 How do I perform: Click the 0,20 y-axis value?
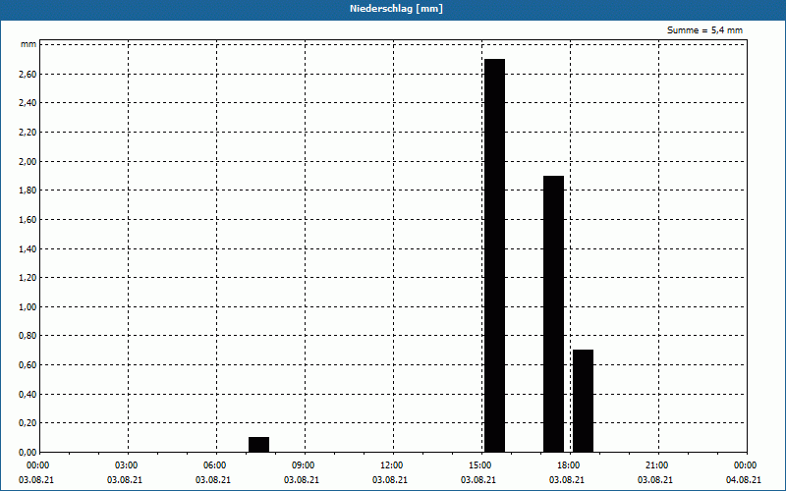[28, 423]
